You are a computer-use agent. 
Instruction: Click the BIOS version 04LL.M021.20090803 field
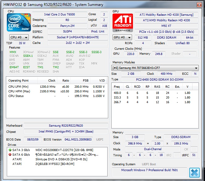(x=78, y=140)
